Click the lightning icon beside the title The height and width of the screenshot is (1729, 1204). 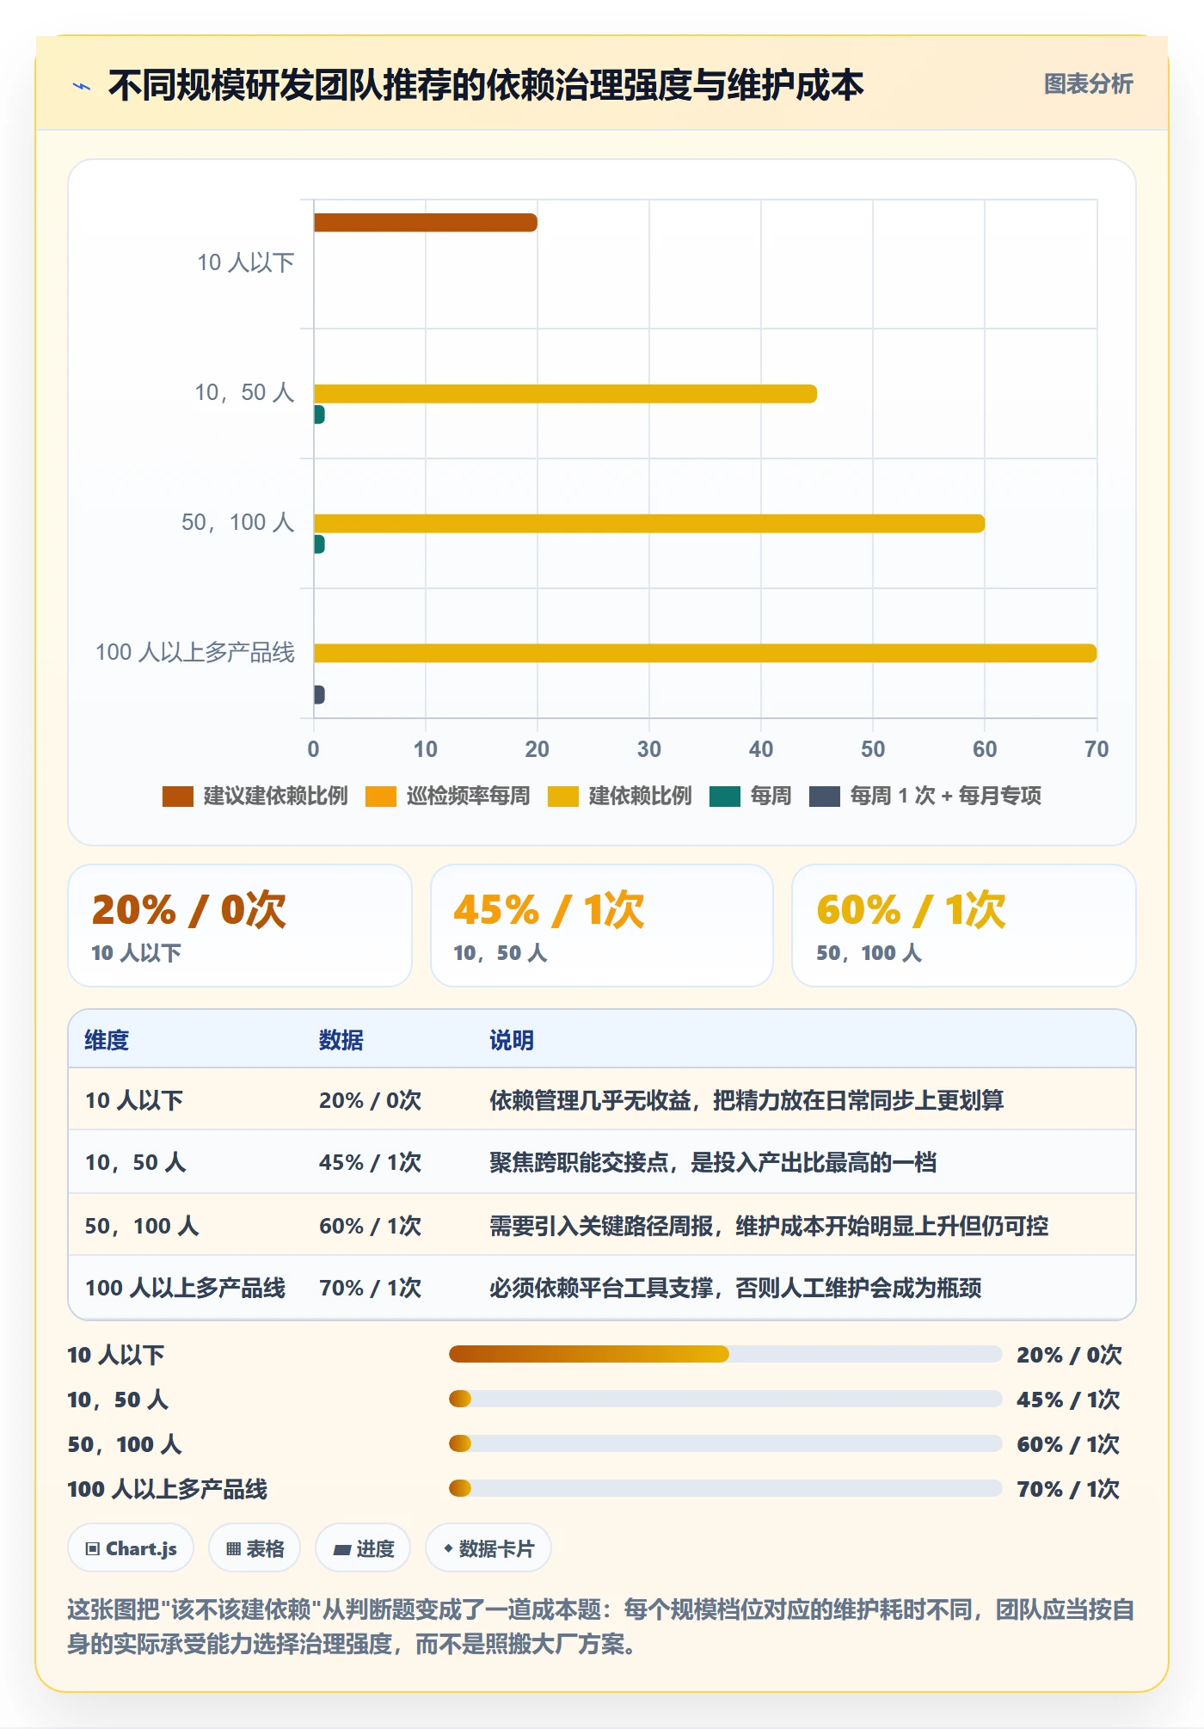[x=82, y=85]
